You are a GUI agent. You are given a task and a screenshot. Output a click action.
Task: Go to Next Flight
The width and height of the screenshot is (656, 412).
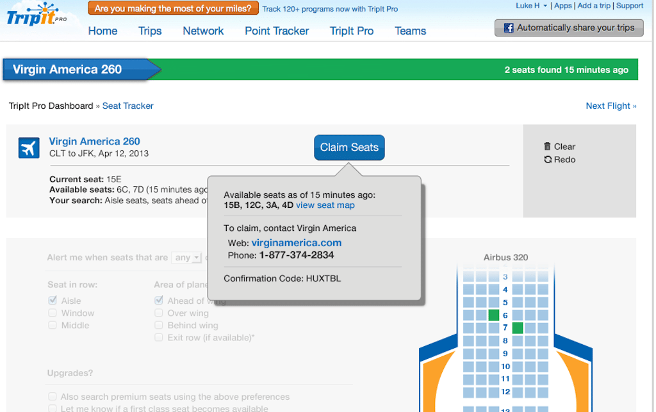pyautogui.click(x=611, y=106)
